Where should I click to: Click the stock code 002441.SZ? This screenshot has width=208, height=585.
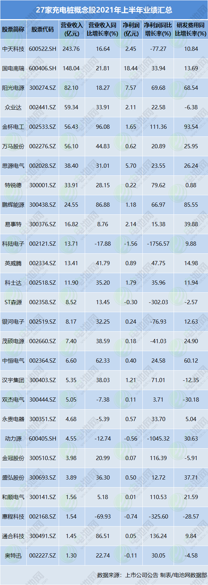42,107
